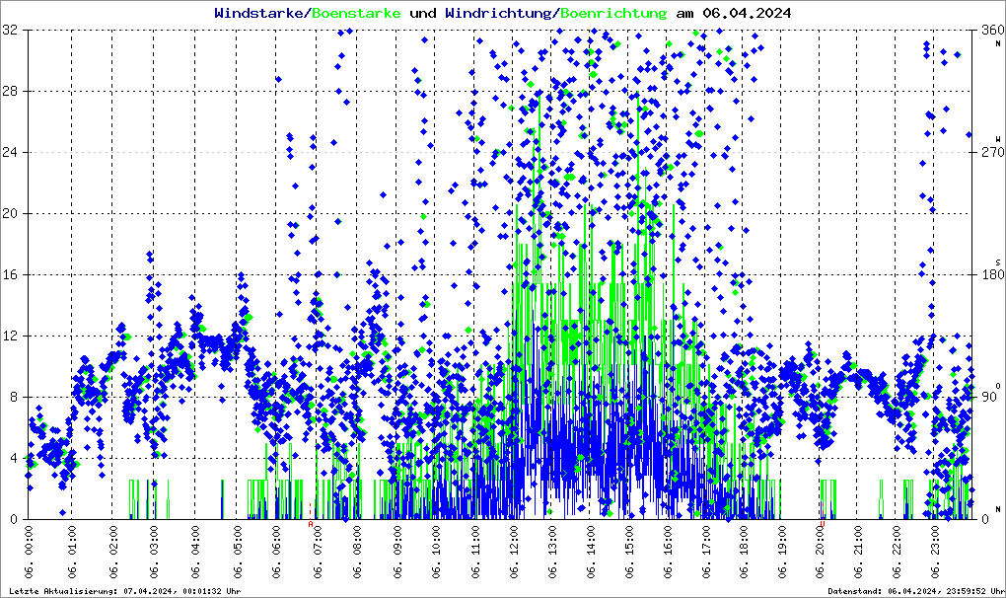Click the '06. 13:00' time axis label
The height and width of the screenshot is (598, 1006).
click(x=551, y=552)
